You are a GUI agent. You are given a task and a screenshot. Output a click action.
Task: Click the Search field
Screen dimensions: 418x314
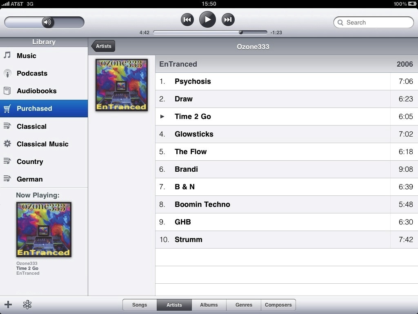click(374, 22)
